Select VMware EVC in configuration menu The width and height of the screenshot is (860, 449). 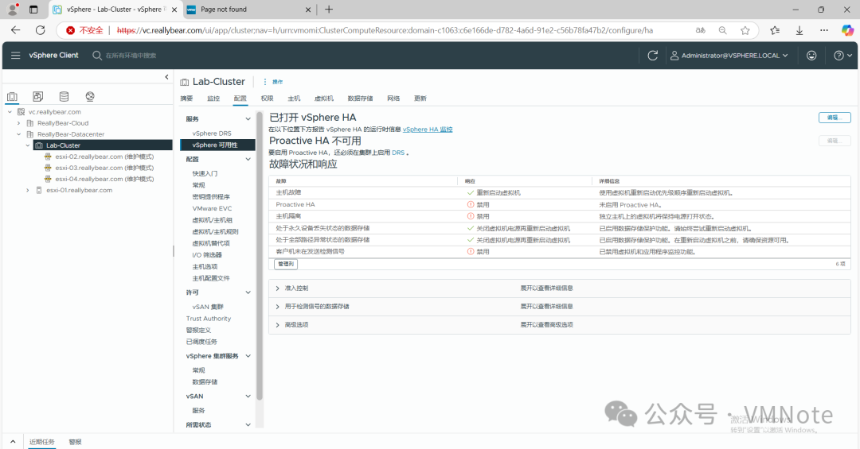(212, 209)
